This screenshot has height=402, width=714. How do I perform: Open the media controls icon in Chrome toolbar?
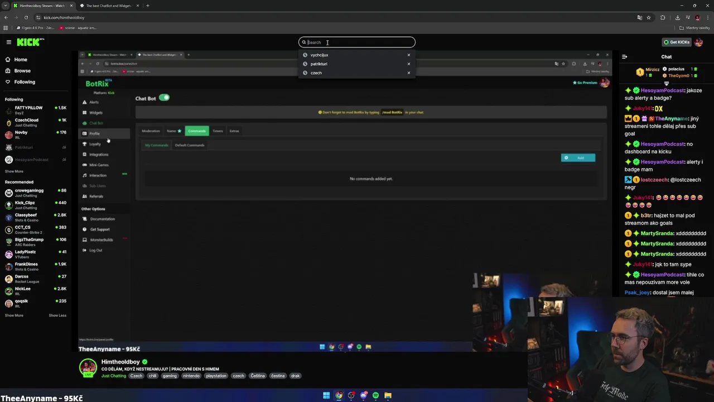tap(687, 17)
